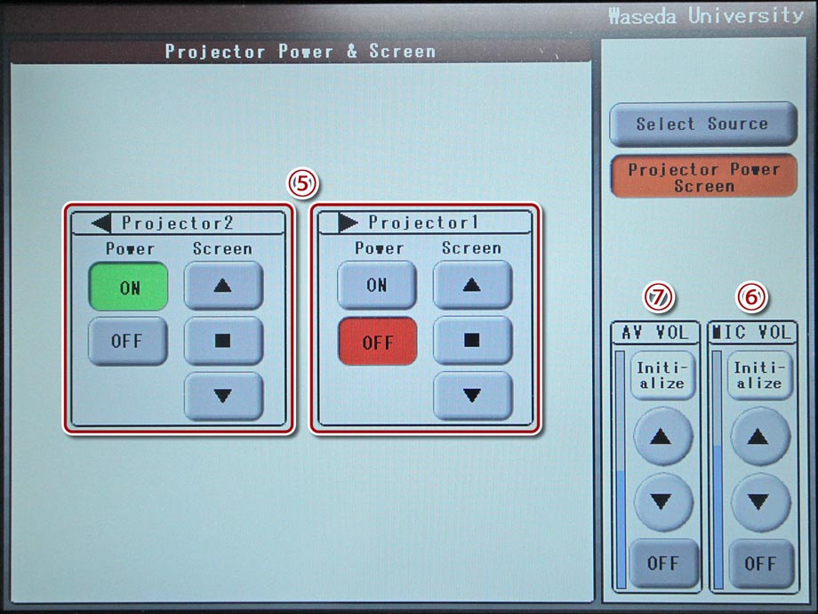Switch Projector1 power OFF
Screen dimensions: 818x614
point(377,342)
